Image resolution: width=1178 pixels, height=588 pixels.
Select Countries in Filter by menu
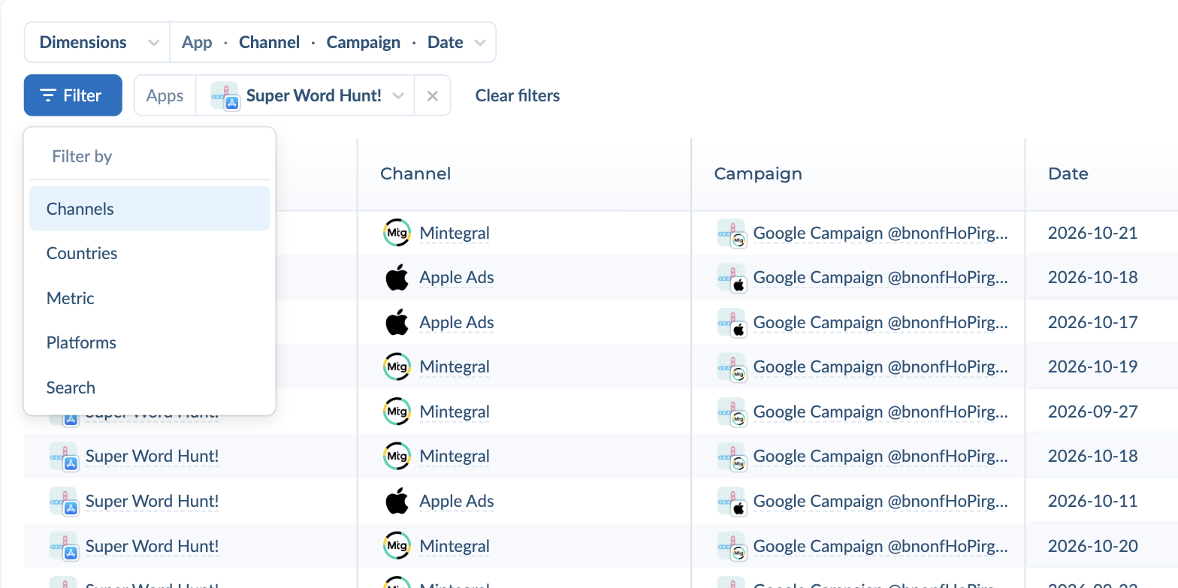(x=150, y=253)
